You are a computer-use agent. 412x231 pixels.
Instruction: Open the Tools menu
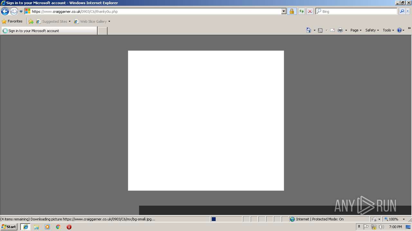[x=388, y=30]
